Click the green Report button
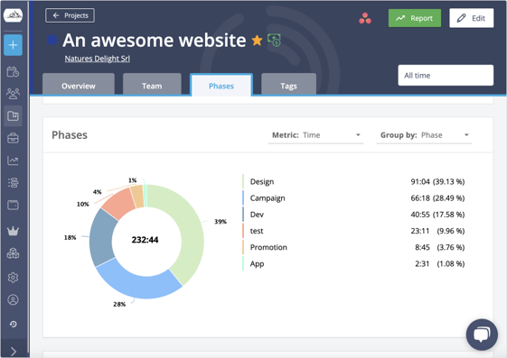Image resolution: width=507 pixels, height=358 pixels. pyautogui.click(x=415, y=18)
